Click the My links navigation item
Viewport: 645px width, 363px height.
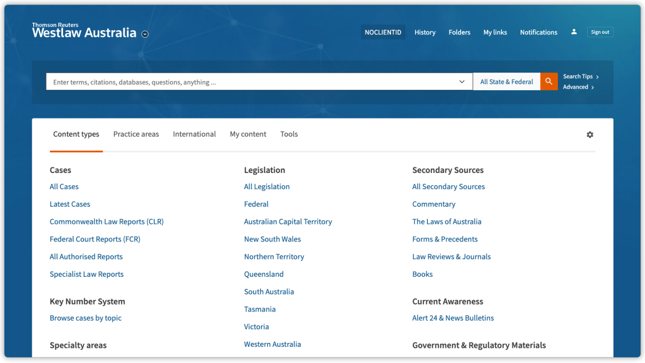coord(495,32)
